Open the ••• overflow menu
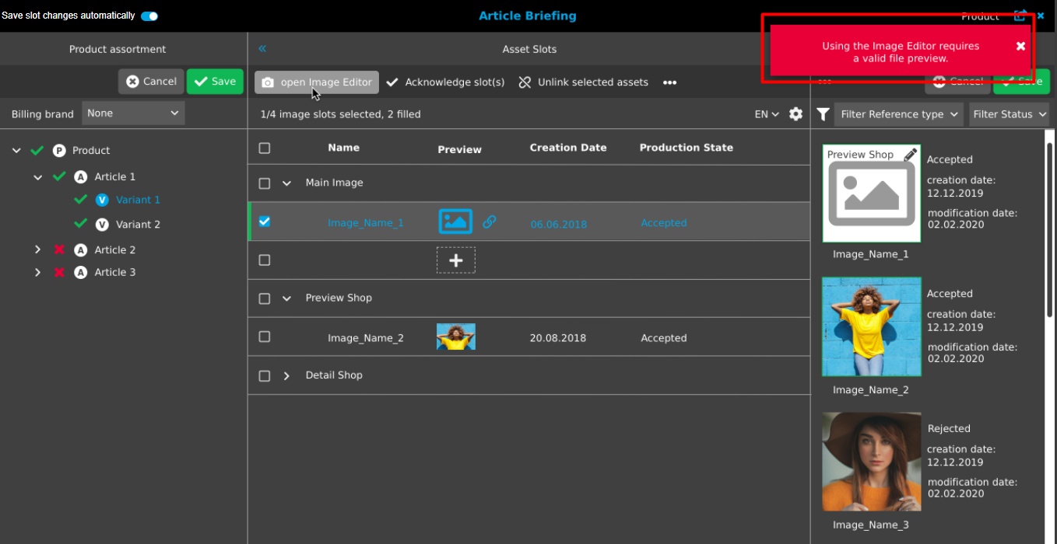Image resolution: width=1057 pixels, height=544 pixels. [x=669, y=82]
